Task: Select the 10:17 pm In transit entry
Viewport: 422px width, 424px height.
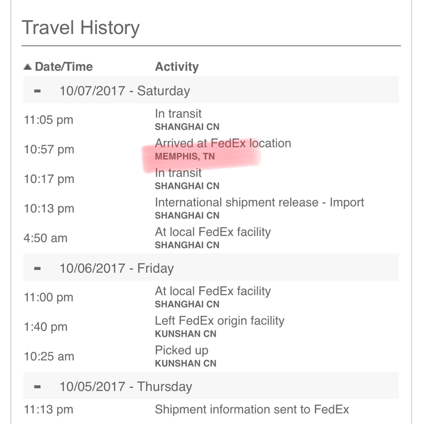Action: point(211,179)
